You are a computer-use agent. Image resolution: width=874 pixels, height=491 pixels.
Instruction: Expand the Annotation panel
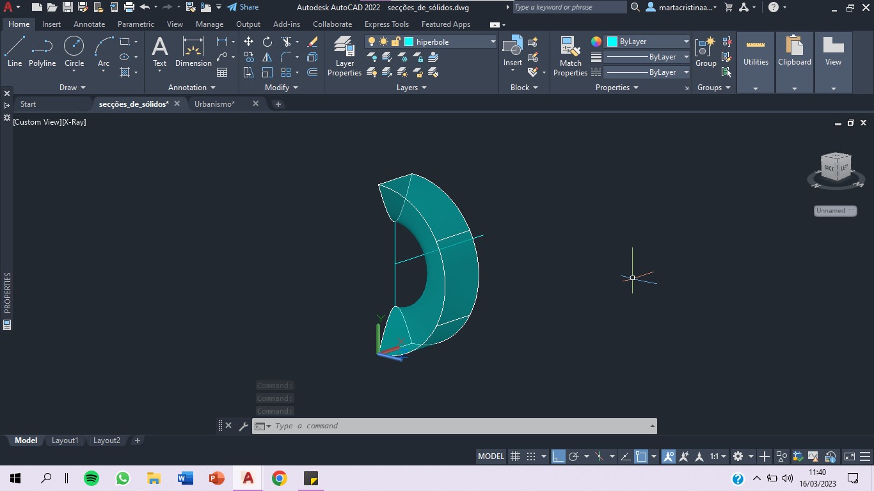(192, 88)
